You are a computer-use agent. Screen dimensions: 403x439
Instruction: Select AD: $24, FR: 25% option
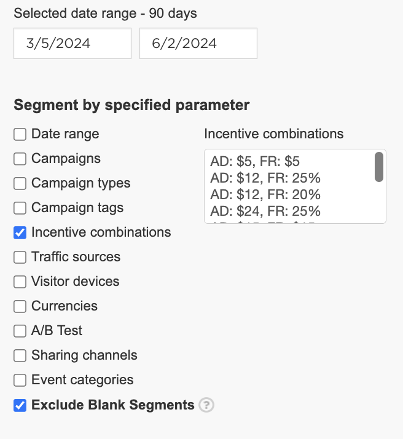[289, 212]
